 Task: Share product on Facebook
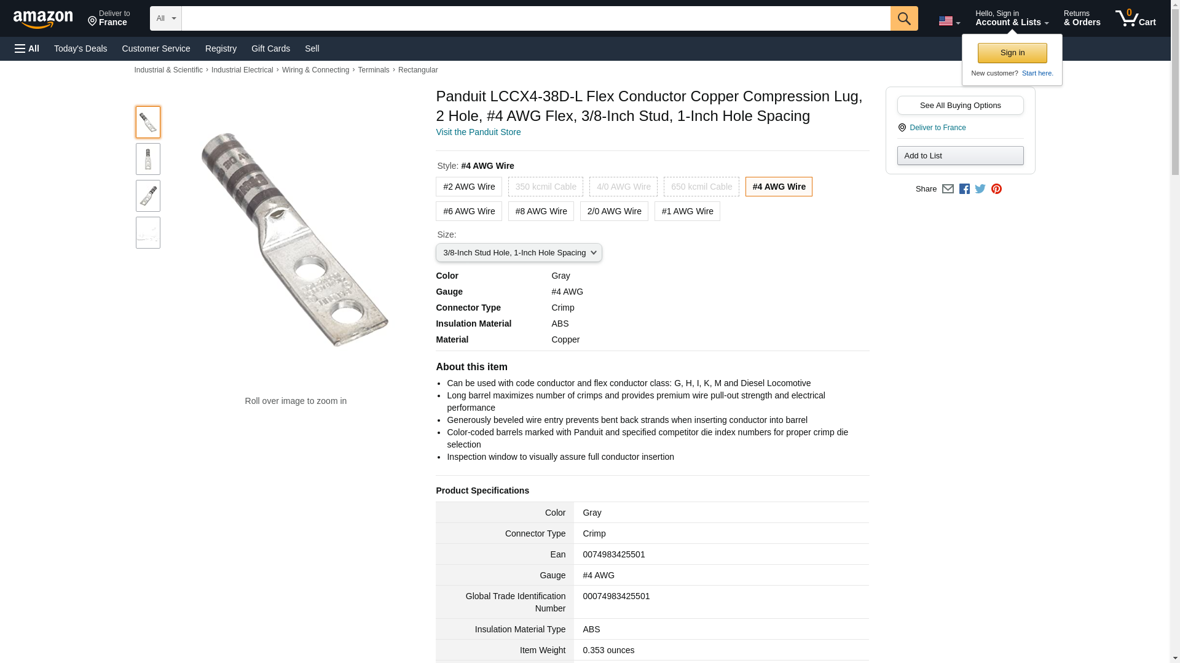pyautogui.click(x=964, y=189)
